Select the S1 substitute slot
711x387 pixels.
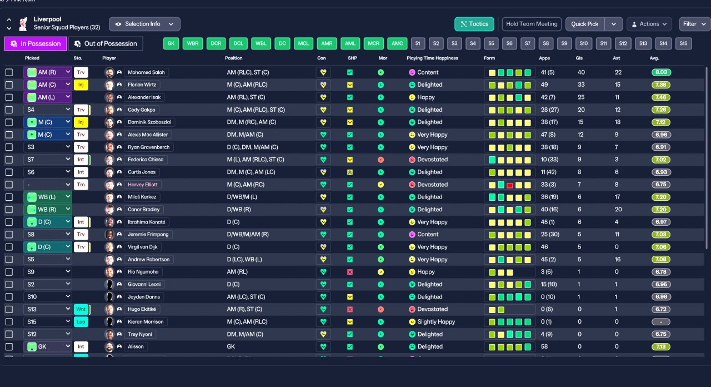coord(418,43)
